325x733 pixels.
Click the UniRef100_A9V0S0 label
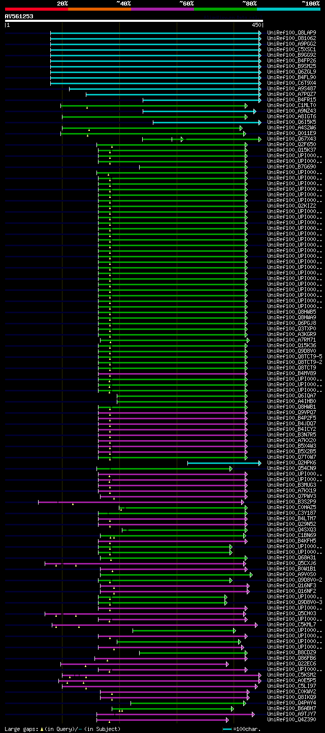click(x=291, y=575)
